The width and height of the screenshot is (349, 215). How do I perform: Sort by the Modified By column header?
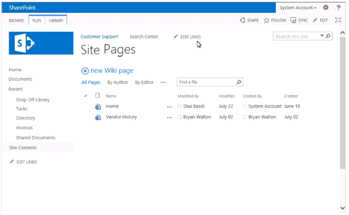coord(188,96)
